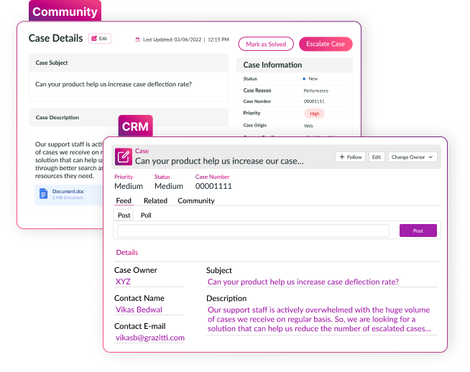The width and height of the screenshot is (470, 372).
Task: Click the post text input field
Action: tap(253, 231)
